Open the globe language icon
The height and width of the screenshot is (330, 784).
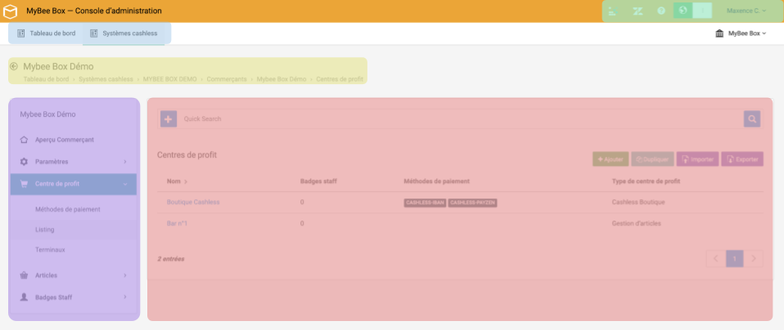pos(683,11)
